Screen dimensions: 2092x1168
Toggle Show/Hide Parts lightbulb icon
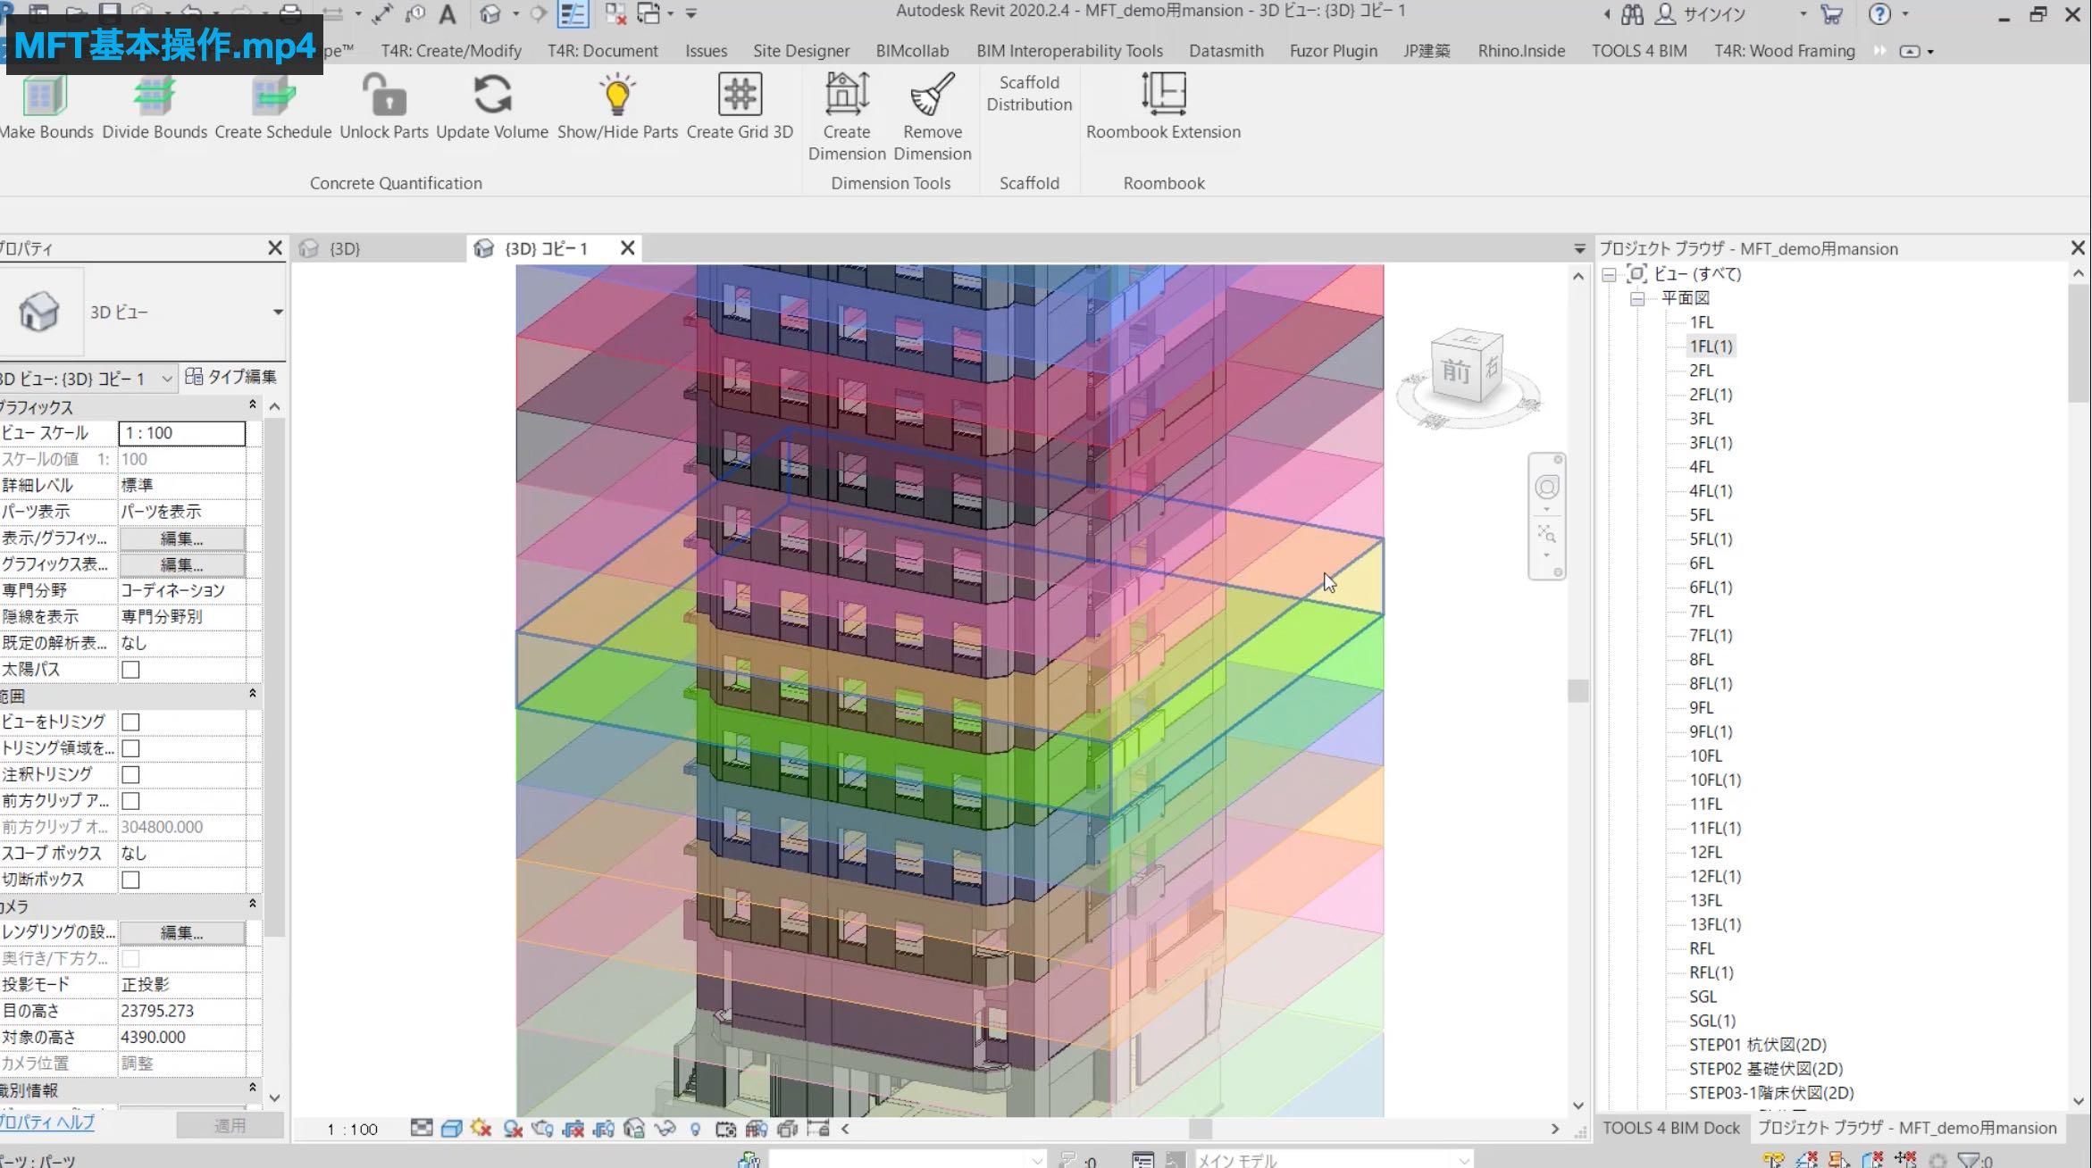coord(617,96)
